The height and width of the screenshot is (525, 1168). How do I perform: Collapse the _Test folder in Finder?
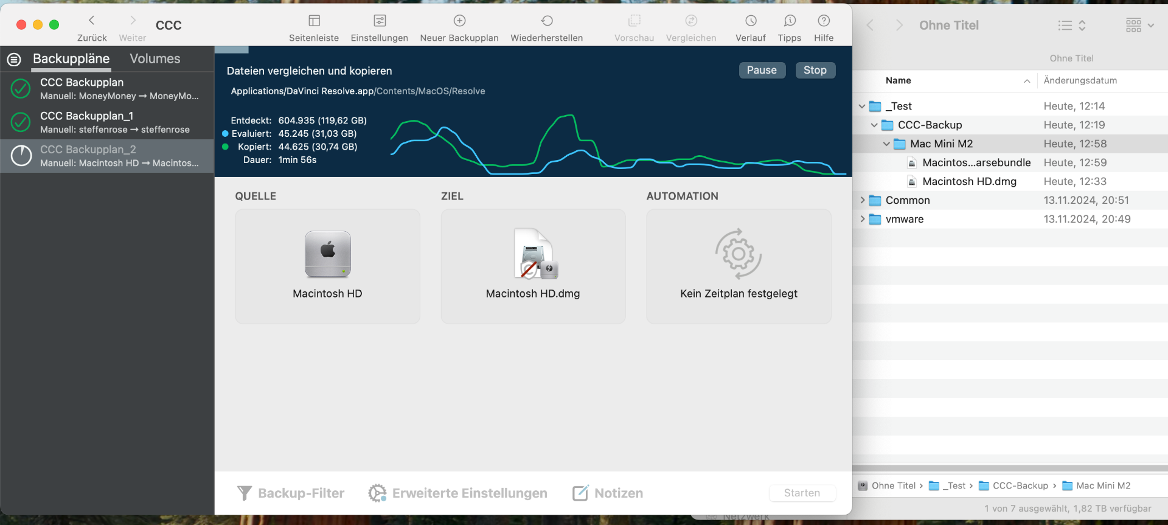(x=862, y=106)
